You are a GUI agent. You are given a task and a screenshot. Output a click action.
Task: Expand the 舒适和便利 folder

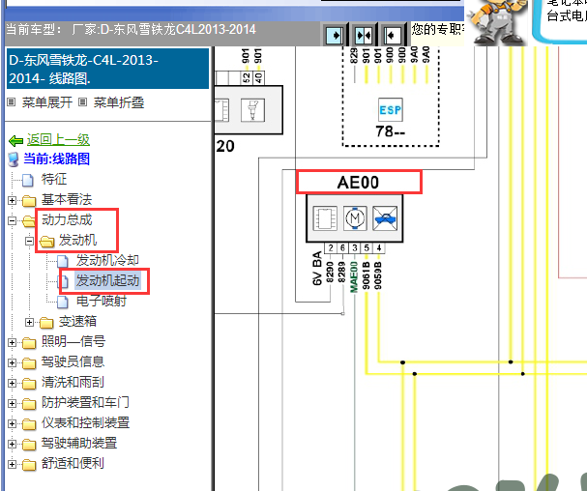(x=12, y=464)
